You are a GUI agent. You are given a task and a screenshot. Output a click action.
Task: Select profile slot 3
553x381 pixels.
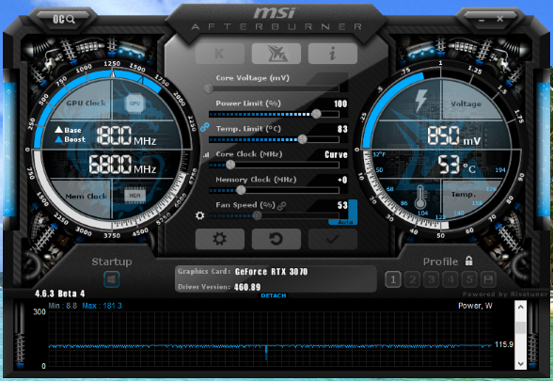click(x=431, y=279)
